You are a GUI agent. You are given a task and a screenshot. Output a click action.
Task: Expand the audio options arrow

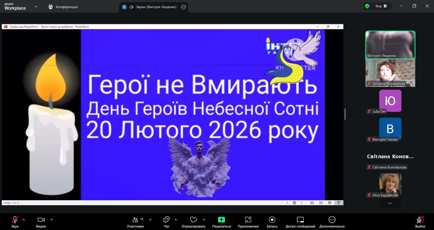(24, 220)
